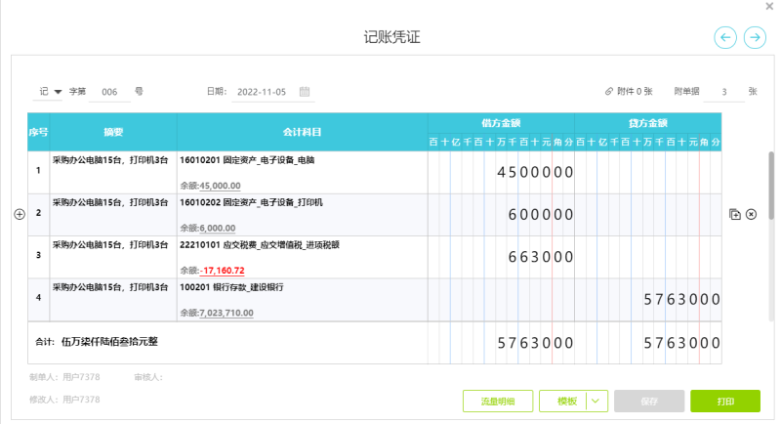Click the date field 2022-11-05

pos(263,92)
